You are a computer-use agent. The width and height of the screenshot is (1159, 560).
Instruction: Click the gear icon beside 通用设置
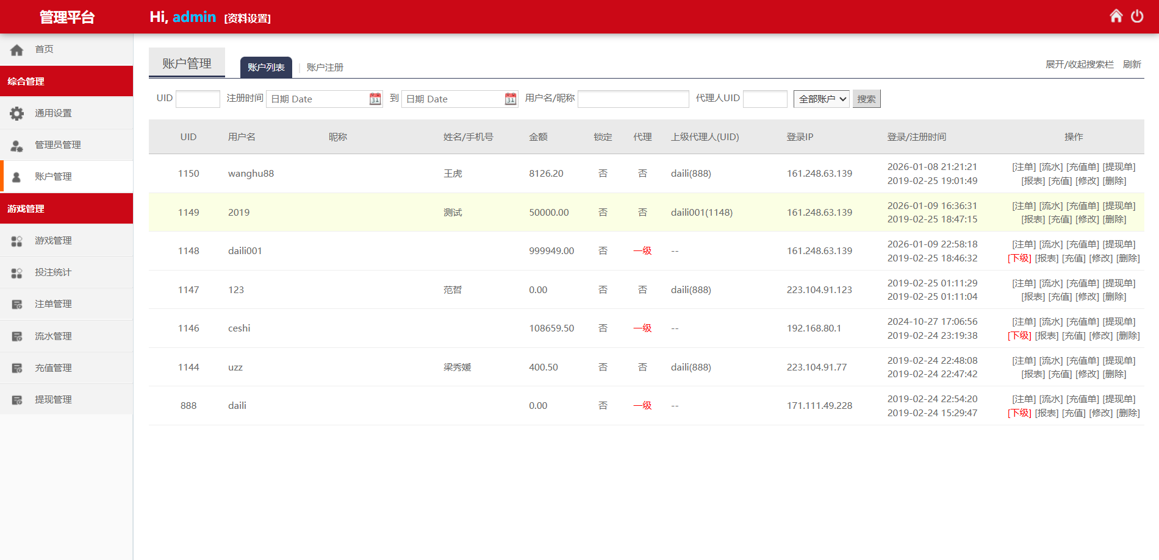17,113
